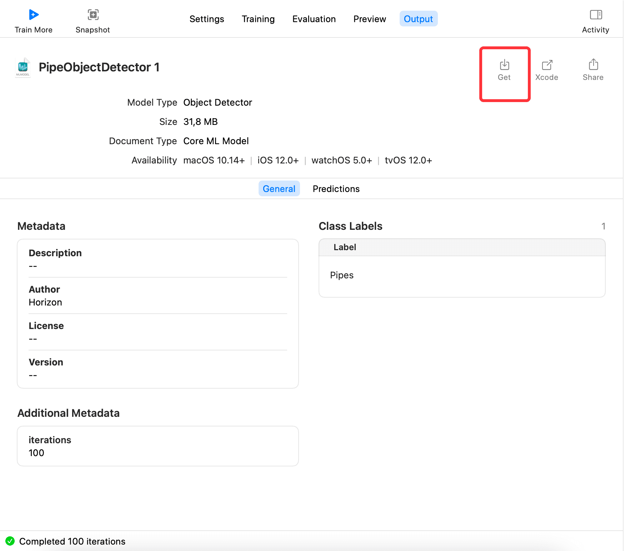Click the Label column header

[462, 247]
